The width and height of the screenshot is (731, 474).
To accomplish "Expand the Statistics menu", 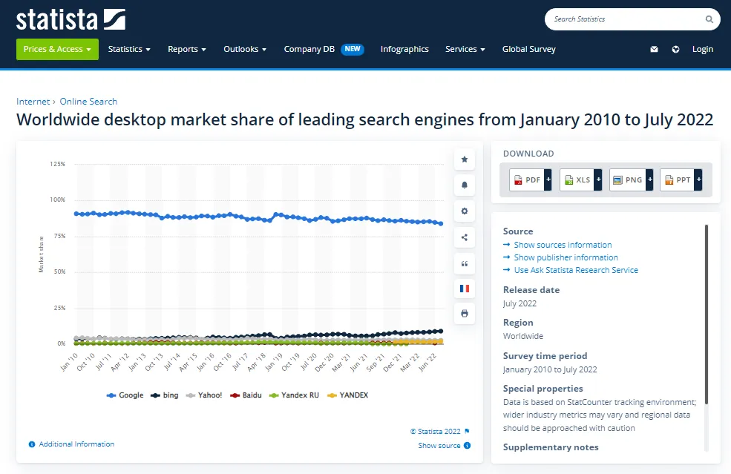I will 129,50.
